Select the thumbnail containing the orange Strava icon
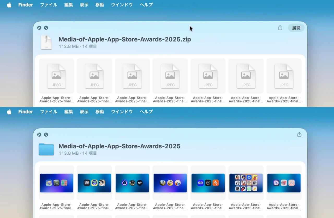 tap(208, 183)
